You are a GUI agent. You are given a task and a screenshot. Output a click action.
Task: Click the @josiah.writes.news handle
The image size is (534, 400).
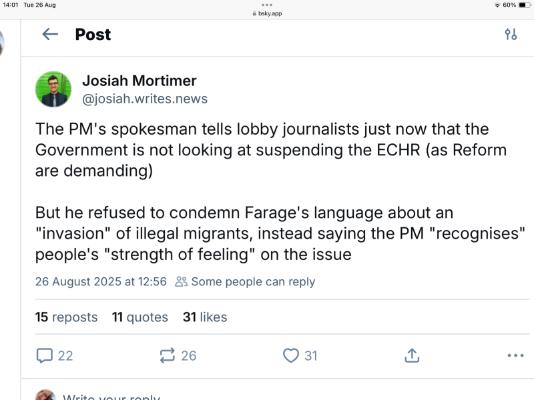pos(146,97)
